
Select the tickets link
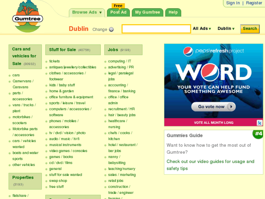click(54, 61)
